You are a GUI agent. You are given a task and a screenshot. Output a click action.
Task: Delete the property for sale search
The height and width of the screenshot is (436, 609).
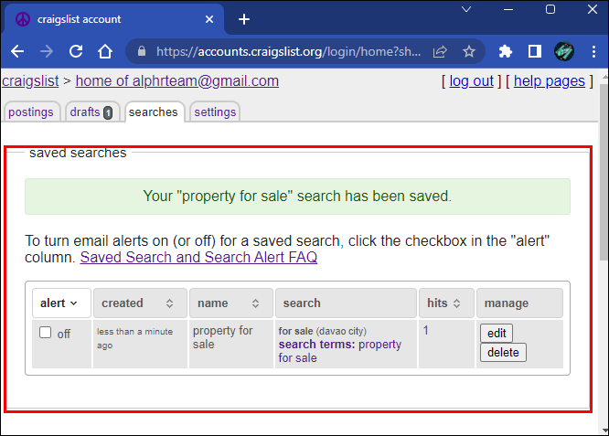503,352
